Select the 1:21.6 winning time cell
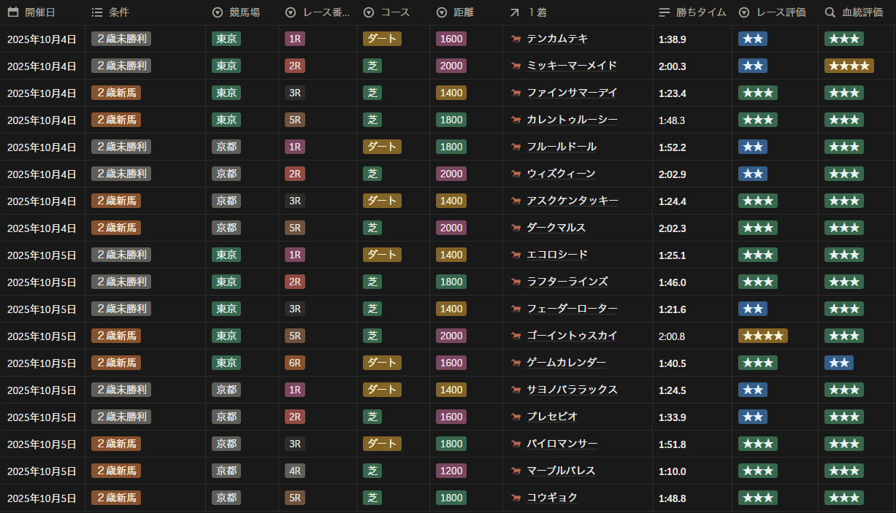The image size is (896, 513). [x=672, y=309]
